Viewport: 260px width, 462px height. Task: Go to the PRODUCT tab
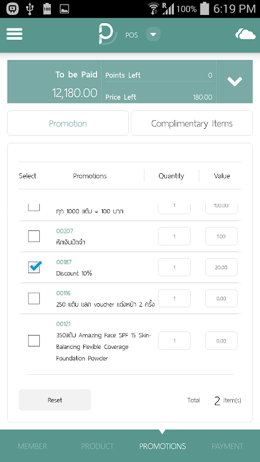point(97,446)
